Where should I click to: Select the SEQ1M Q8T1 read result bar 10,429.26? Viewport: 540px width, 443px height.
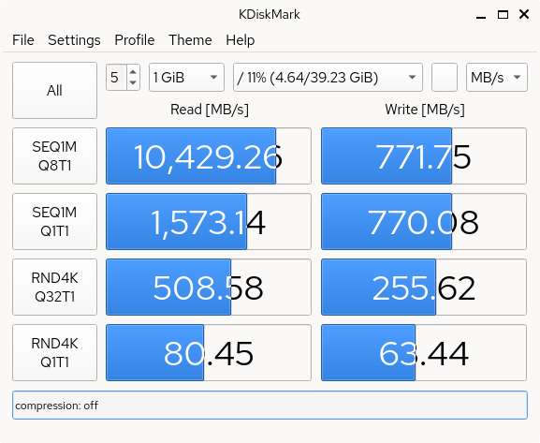coord(209,155)
